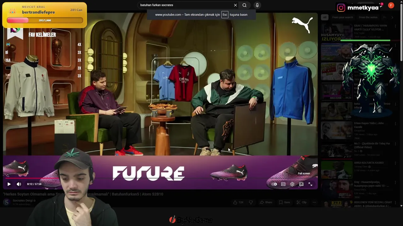Show more filter chips with the right chevron
The image size is (403, 226).
pos(392,17)
